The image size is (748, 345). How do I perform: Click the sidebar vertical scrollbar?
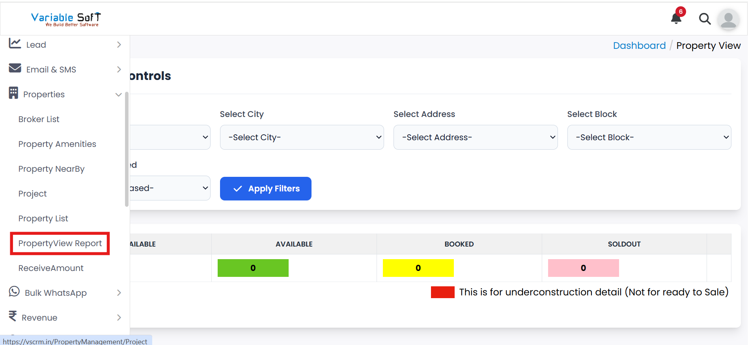point(127,149)
